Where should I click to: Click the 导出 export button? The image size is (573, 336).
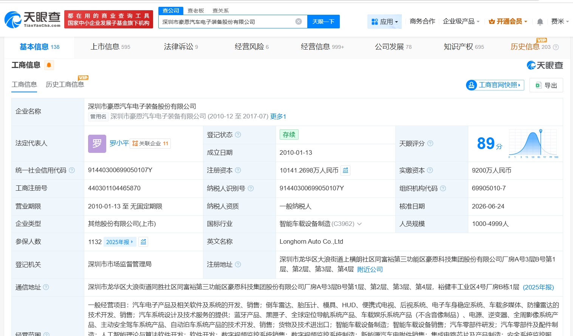point(546,85)
